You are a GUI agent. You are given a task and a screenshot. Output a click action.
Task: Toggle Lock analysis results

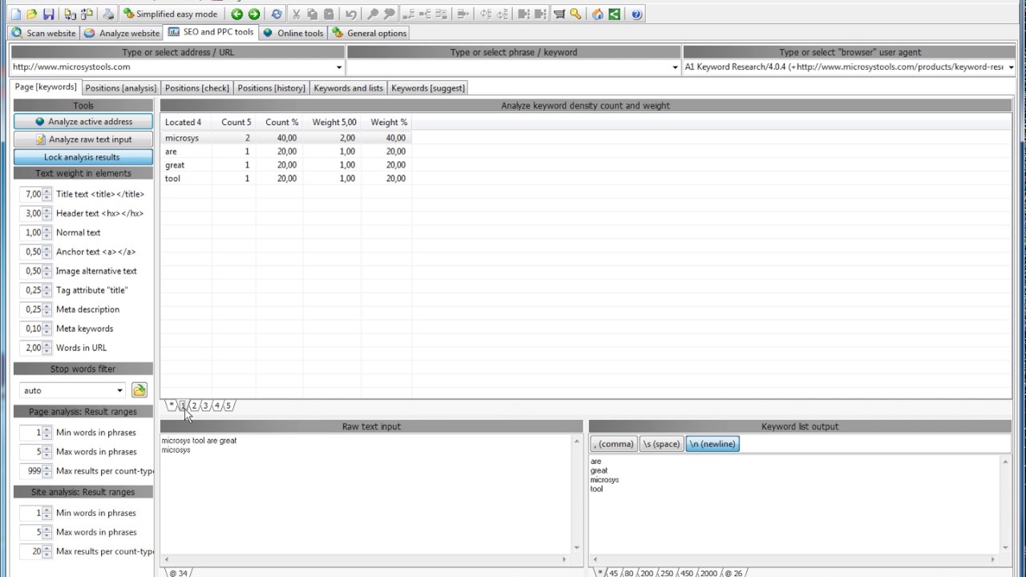tap(83, 157)
